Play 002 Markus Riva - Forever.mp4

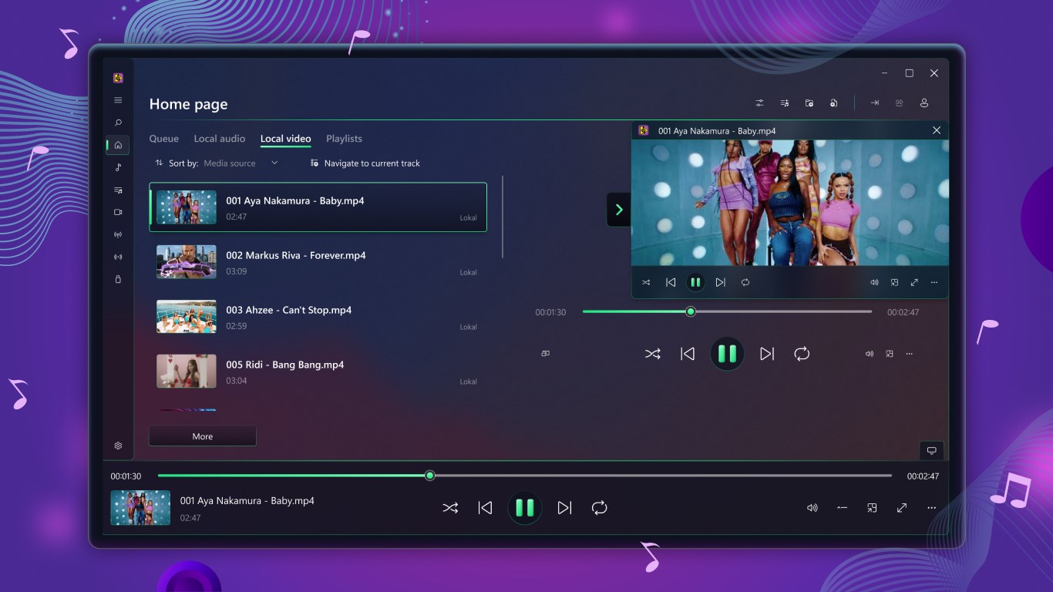click(318, 262)
